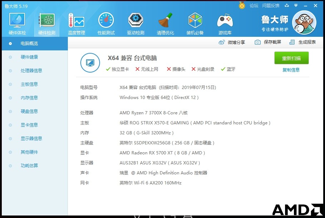Screen dimensions: 325x218
Task: Click AUS32B1 ASUS XG32V monitor text
Action: tap(160, 163)
